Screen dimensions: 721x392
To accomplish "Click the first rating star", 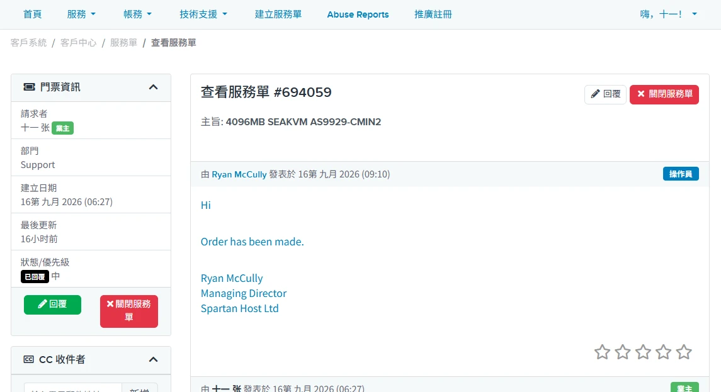I will pyautogui.click(x=602, y=352).
